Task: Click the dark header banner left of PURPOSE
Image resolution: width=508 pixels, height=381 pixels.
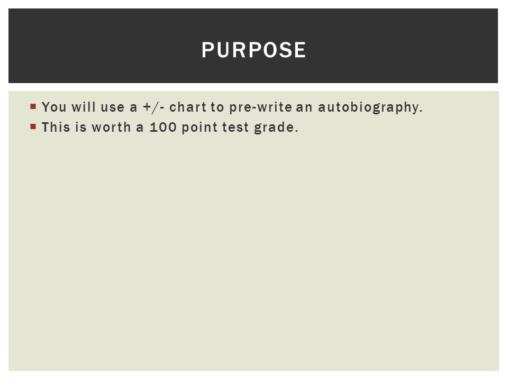Action: point(104,46)
